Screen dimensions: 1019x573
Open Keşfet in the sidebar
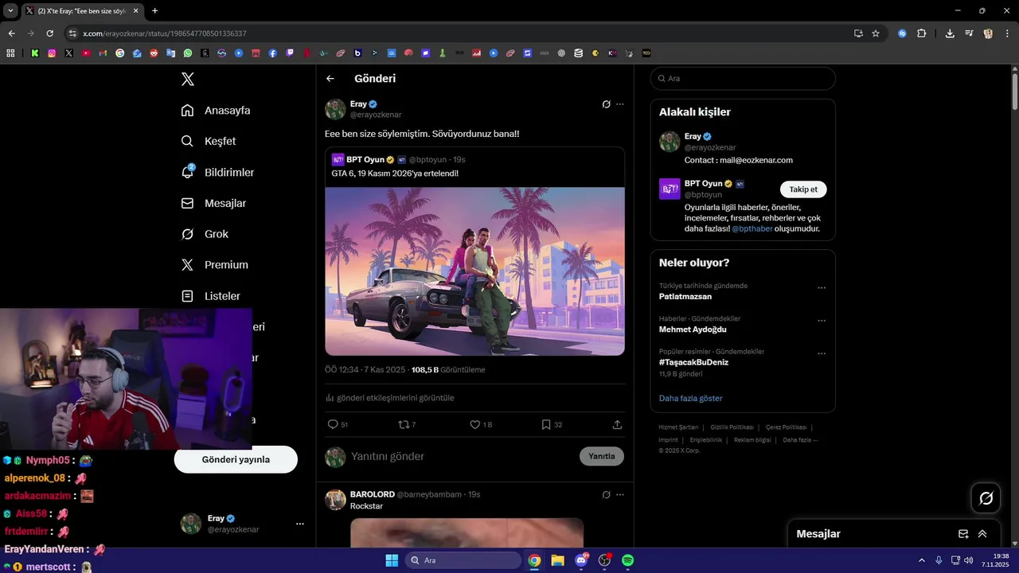(209, 141)
